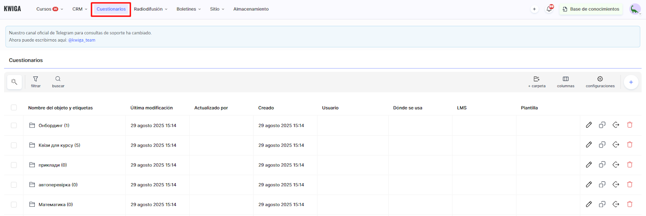Follow the @kwiga_team Telegram link
Viewport: 646px width, 216px height.
82,40
